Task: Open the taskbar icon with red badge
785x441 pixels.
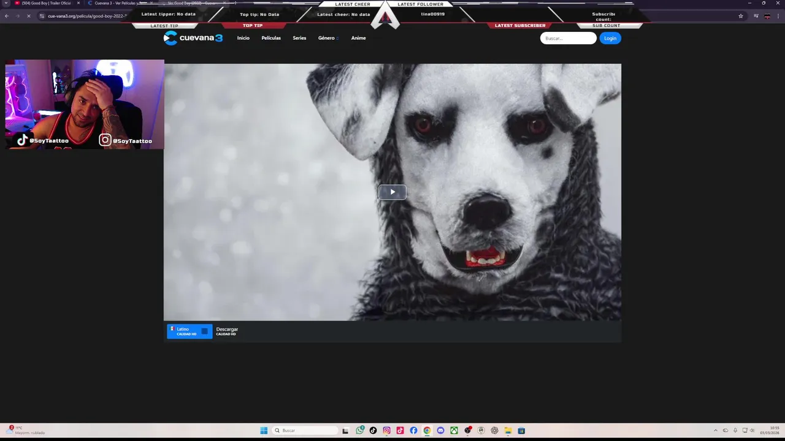Action: (x=467, y=431)
